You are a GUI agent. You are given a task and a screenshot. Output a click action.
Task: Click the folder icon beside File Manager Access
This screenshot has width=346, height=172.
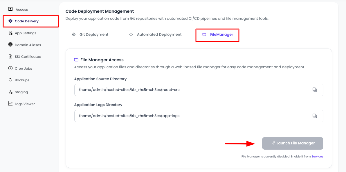(76, 60)
